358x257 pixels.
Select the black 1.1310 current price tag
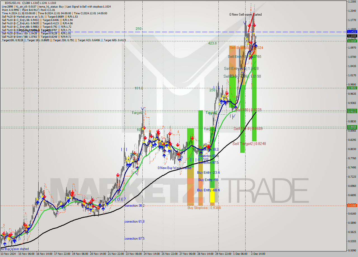tap(352, 36)
